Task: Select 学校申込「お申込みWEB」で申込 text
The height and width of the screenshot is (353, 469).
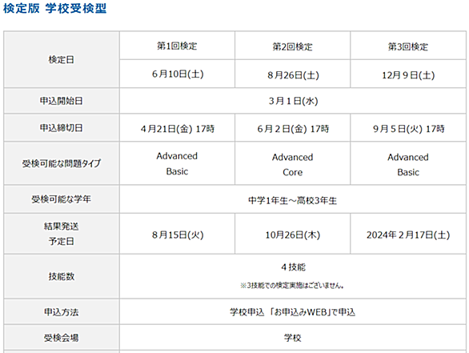Action: pyautogui.click(x=293, y=312)
